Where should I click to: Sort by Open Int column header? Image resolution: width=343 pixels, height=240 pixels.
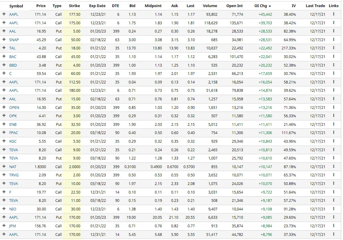[234, 6]
